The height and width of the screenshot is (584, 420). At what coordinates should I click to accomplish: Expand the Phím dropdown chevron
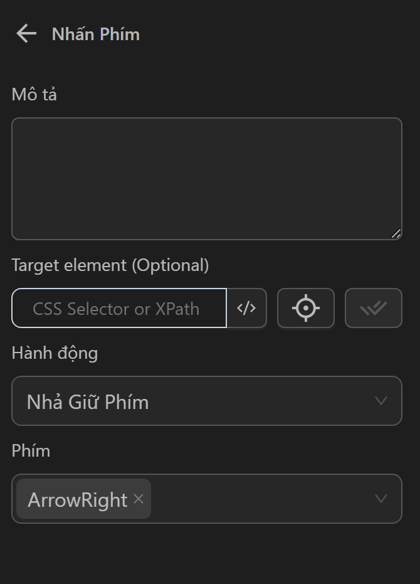381,499
